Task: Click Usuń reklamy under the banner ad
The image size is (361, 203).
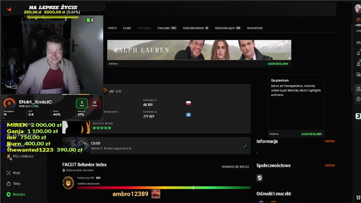Action: point(278,64)
